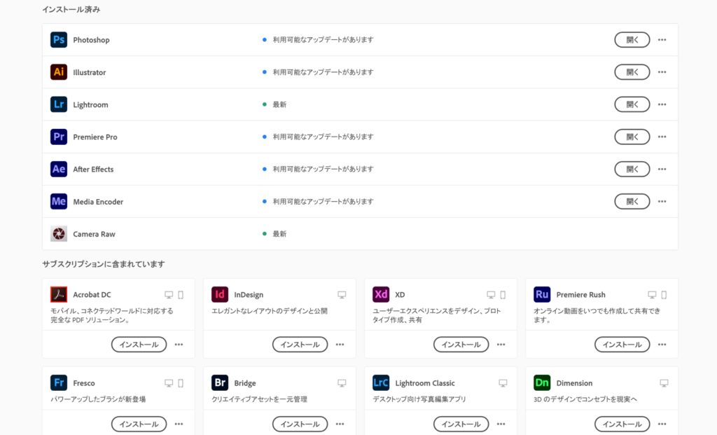Click the desktop platform icon on Acrobat DC card

(x=169, y=295)
